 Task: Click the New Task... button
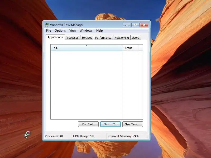coord(133,124)
